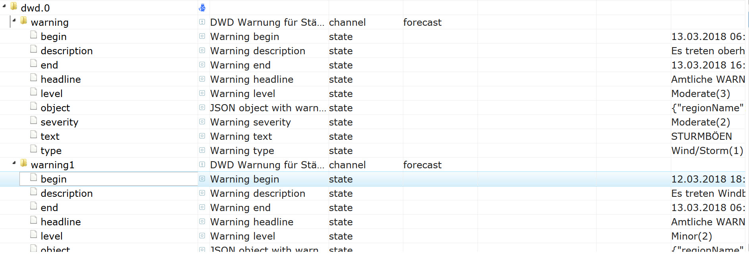Click the Minor(2) level value

point(691,236)
